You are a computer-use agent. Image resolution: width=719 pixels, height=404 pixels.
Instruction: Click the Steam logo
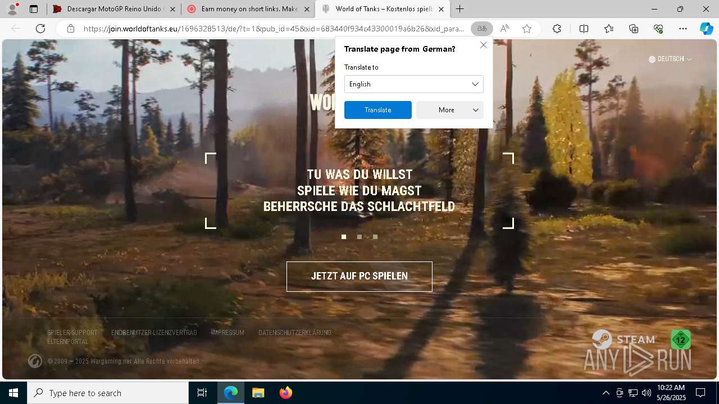click(x=624, y=339)
